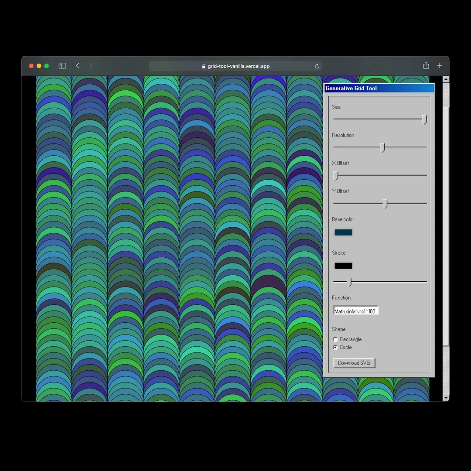Click the Function input field
Viewport: 471px width, 471px height.
[356, 311]
